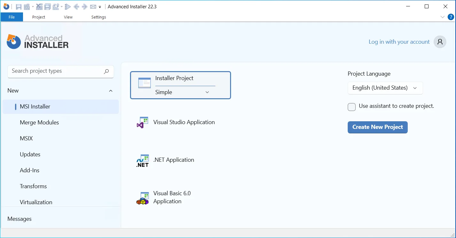Switch to the View tab
Image resolution: width=456 pixels, height=238 pixels.
[x=68, y=17]
